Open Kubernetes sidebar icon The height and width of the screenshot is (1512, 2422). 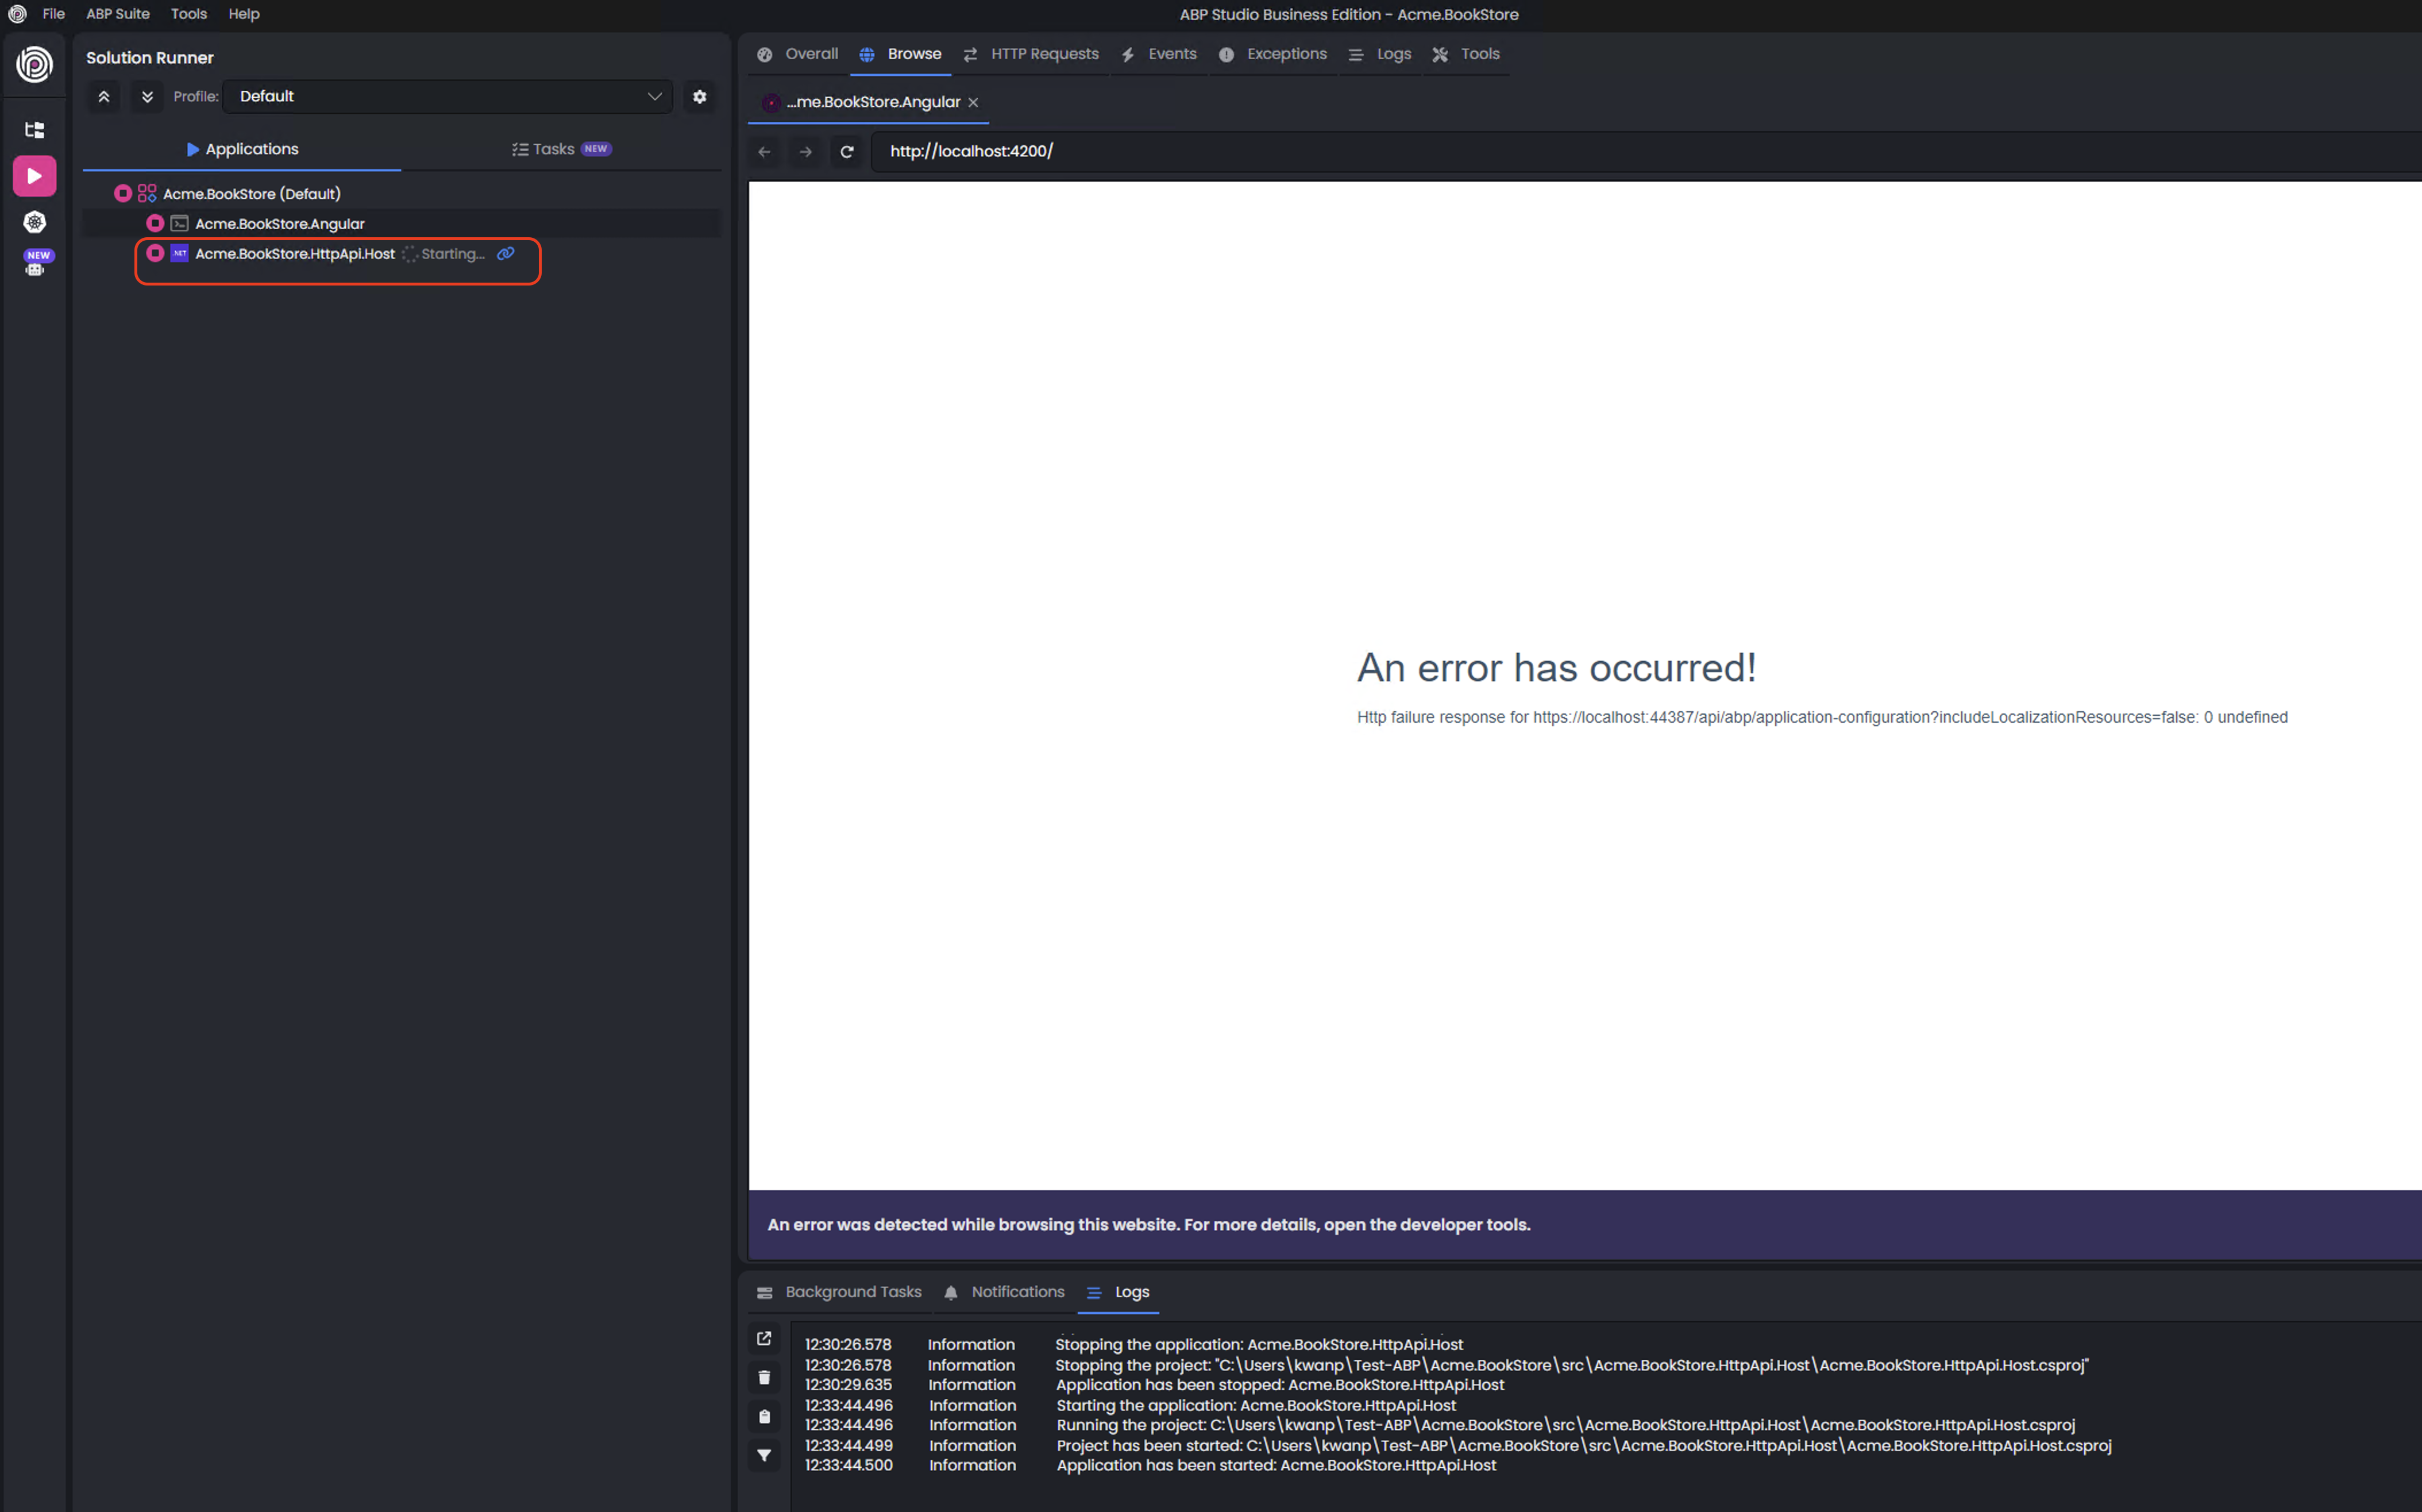[34, 222]
